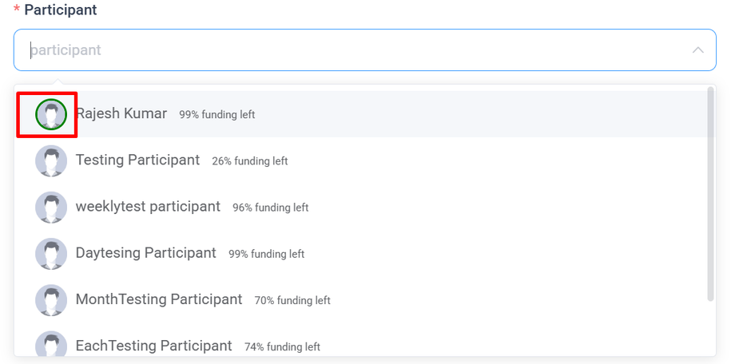The height and width of the screenshot is (364, 735).
Task: Choose MonthTesting Participant option
Action: 158,299
